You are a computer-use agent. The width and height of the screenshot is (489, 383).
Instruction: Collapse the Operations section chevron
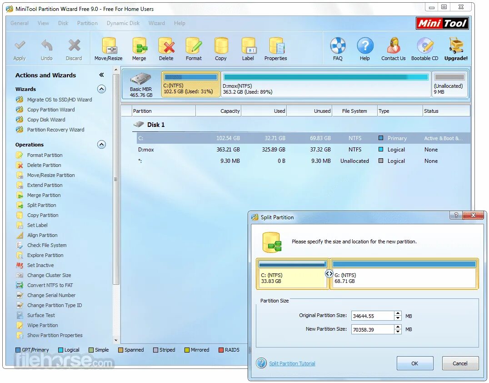(x=101, y=145)
